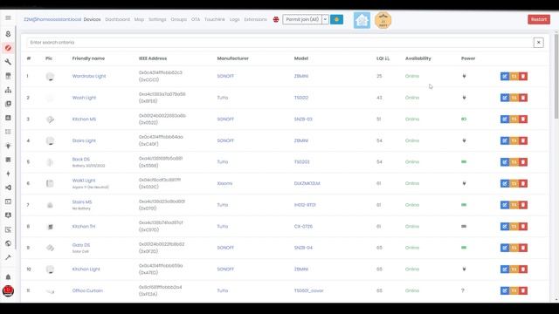Click orange reconfigure button for Xiaomi DLKZMK12LM row
Image resolution: width=559 pixels, height=314 pixels.
coord(514,183)
